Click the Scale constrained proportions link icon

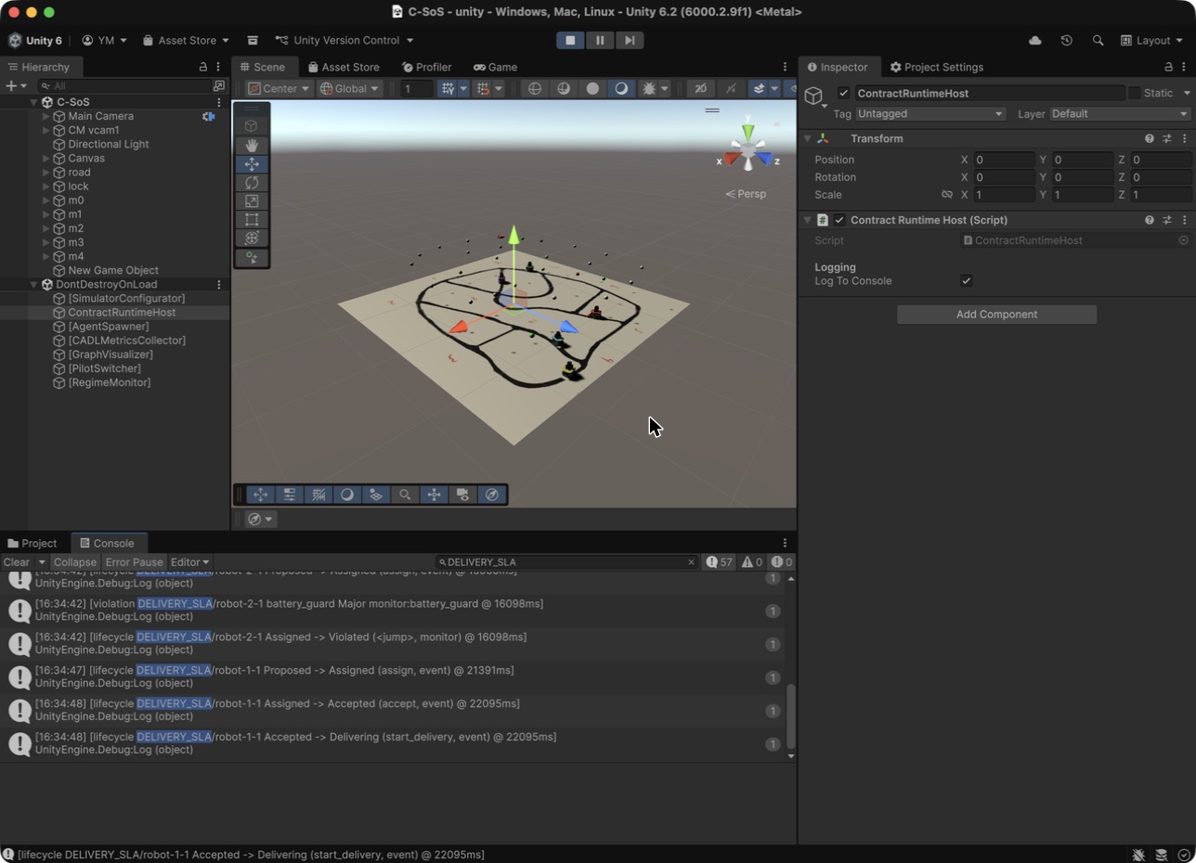pyautogui.click(x=947, y=195)
